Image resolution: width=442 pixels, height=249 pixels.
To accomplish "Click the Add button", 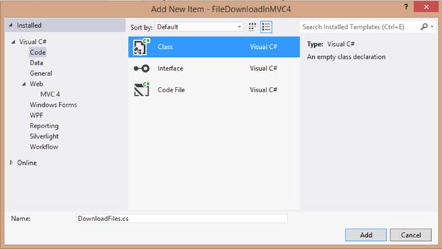I will [366, 235].
